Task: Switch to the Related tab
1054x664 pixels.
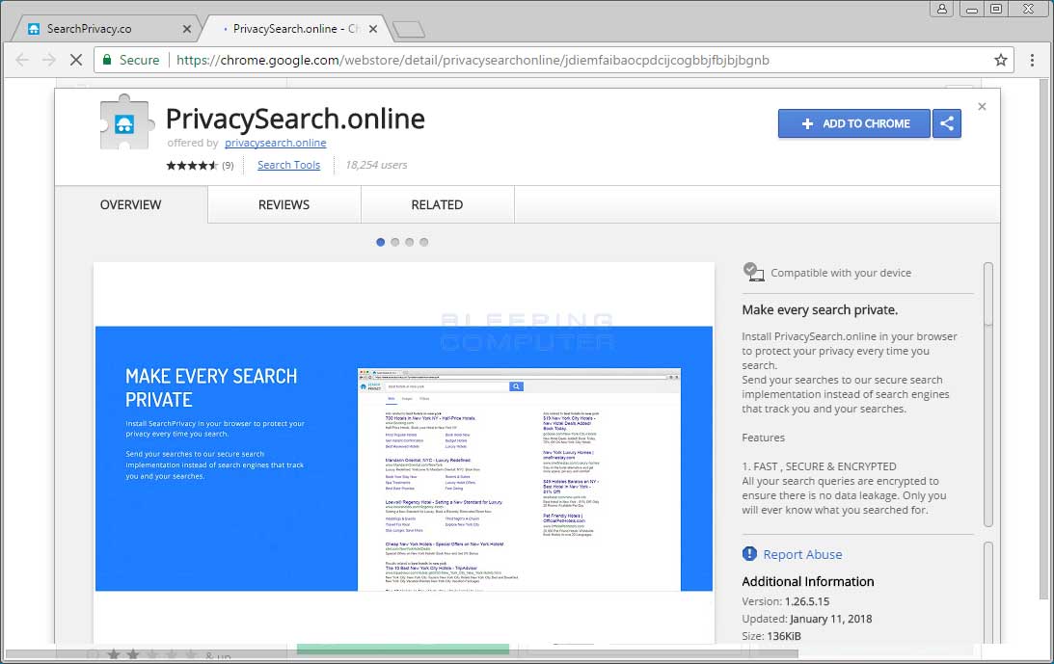Action: (437, 204)
